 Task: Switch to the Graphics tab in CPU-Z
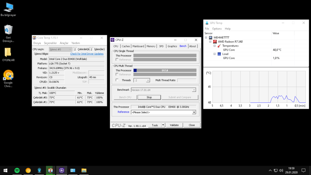coord(172,46)
